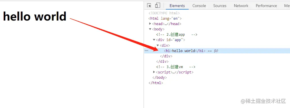Click the three-dot actions icon on h1 row

tap(146, 51)
